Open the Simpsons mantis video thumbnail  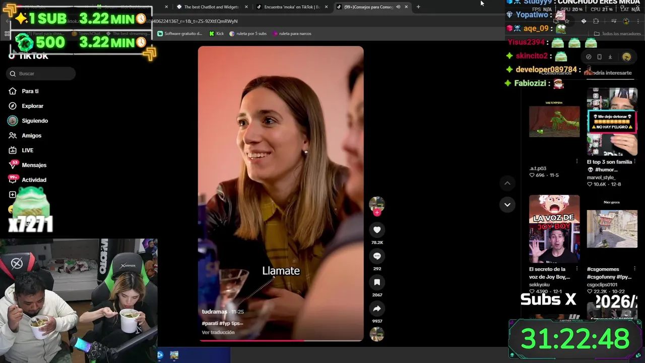tap(554, 122)
